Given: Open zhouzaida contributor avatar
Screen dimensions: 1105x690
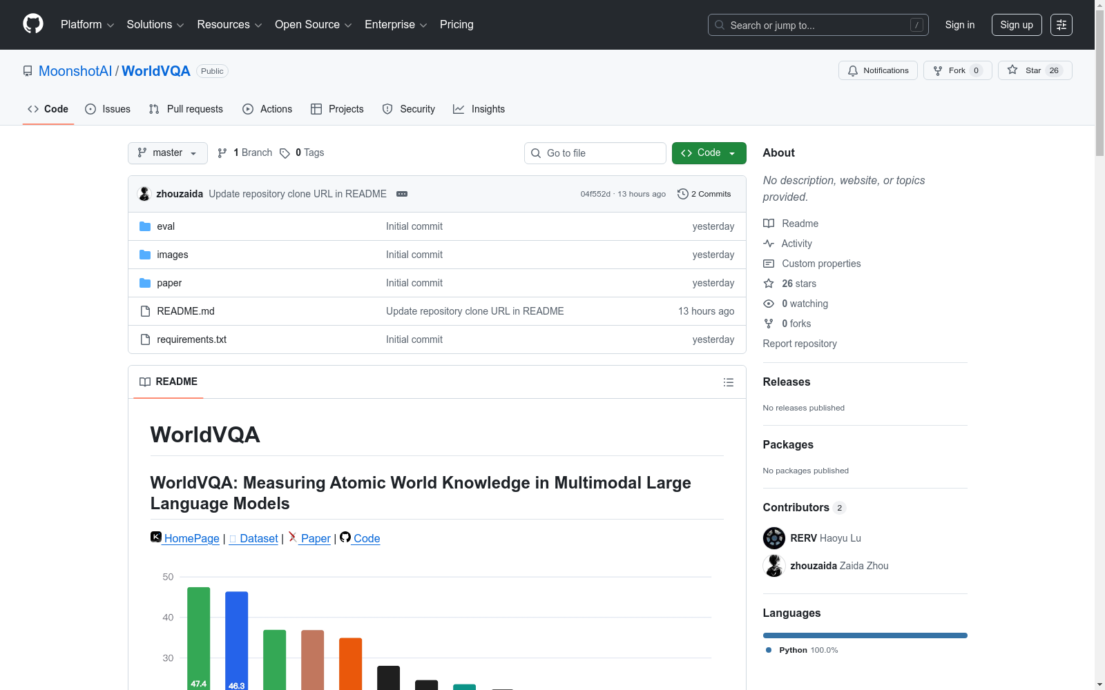Looking at the screenshot, I should (774, 566).
